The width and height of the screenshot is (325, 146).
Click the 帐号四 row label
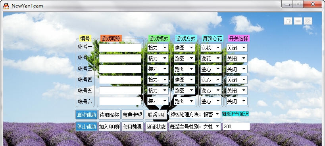coord(85,80)
